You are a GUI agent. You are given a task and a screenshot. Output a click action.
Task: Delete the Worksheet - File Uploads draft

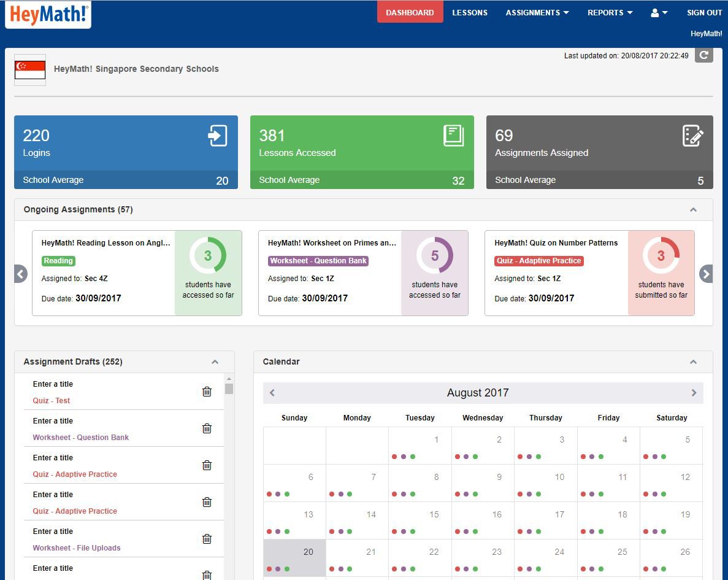point(207,539)
